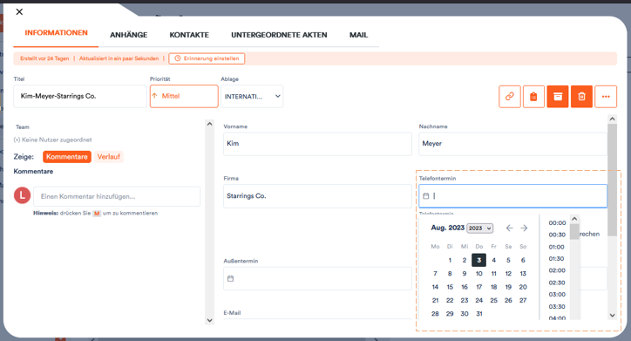
Task: Open the three-dots more options button
Action: pyautogui.click(x=606, y=97)
